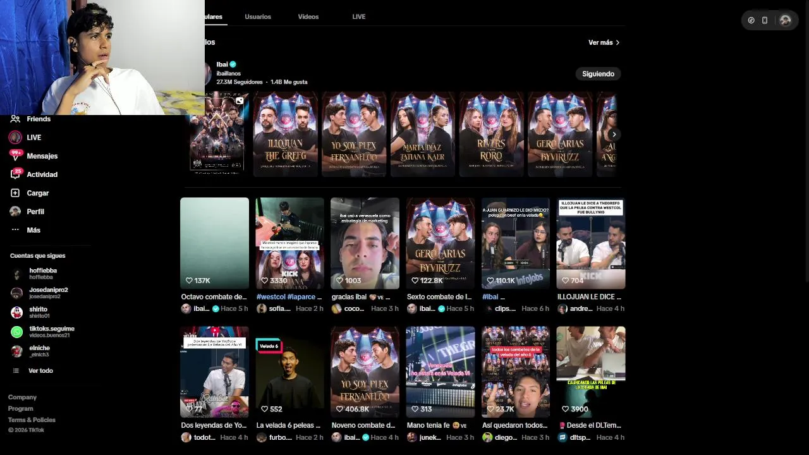Click the Cargar upload plus icon
Image resolution: width=809 pixels, height=455 pixels.
click(15, 193)
